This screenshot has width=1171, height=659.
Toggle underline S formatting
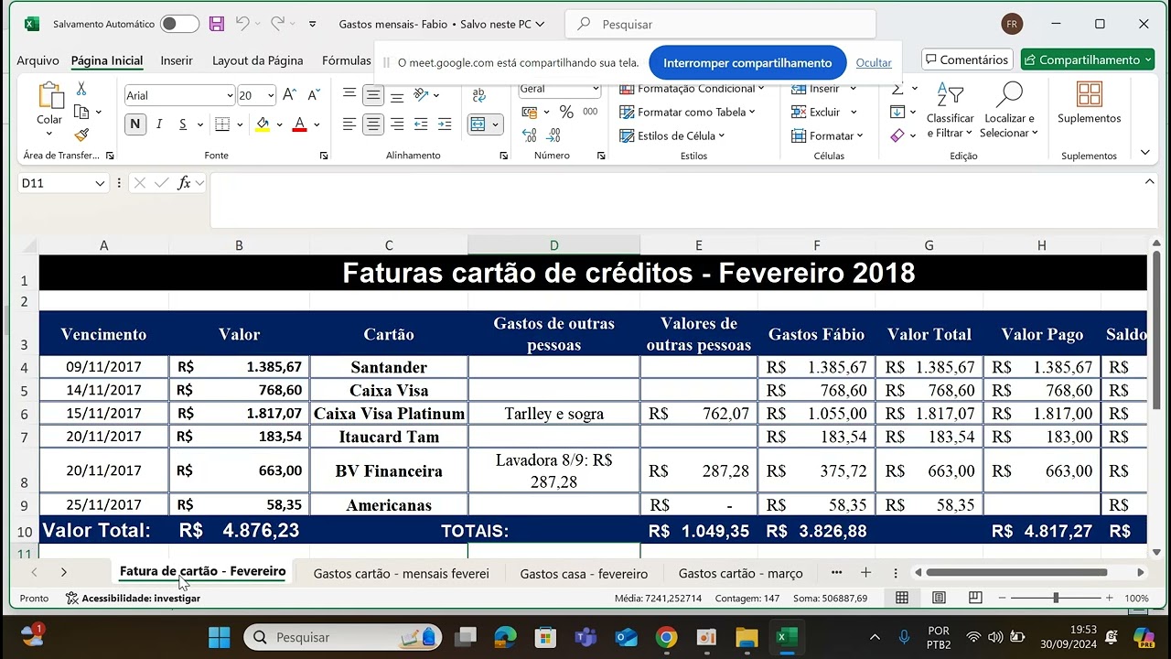183,124
